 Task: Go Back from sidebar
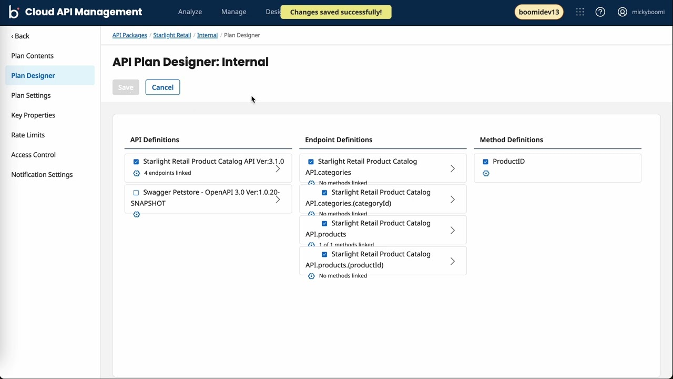20,36
